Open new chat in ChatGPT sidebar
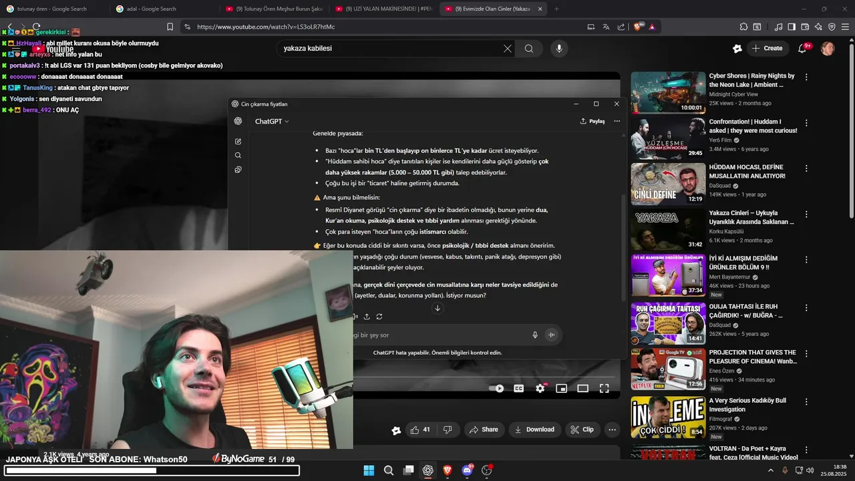The height and width of the screenshot is (481, 855). click(x=238, y=142)
